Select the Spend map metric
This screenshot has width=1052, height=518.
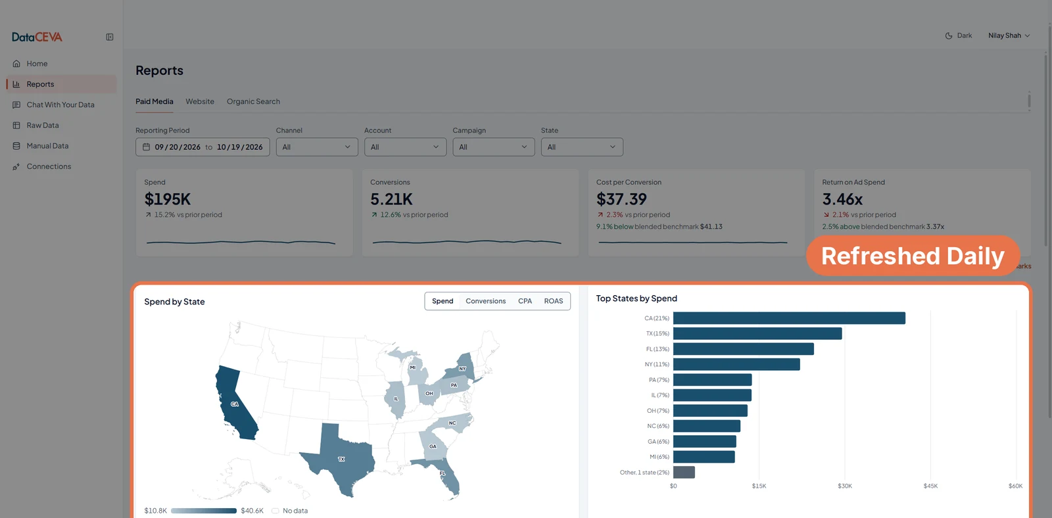pyautogui.click(x=442, y=301)
